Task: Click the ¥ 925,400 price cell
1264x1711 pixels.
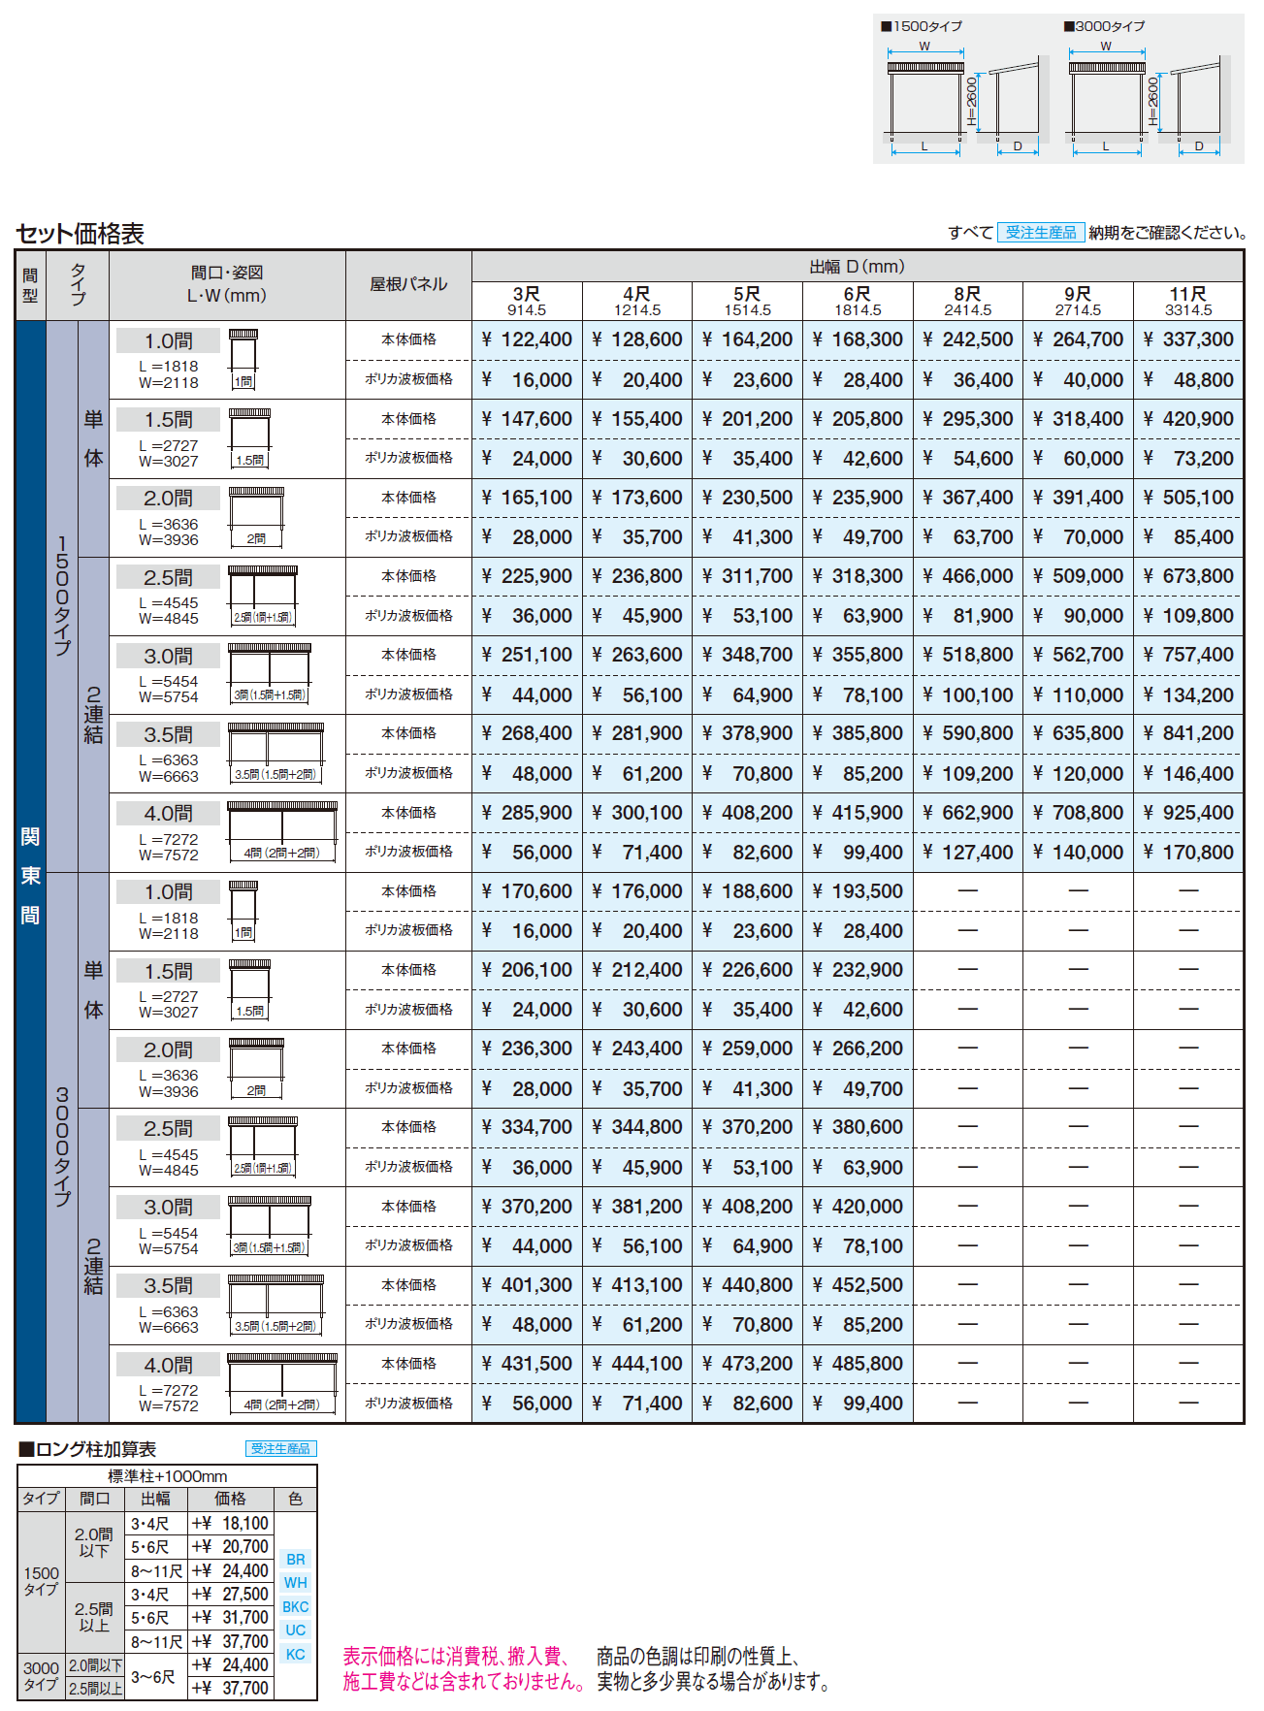Action: [x=1188, y=813]
